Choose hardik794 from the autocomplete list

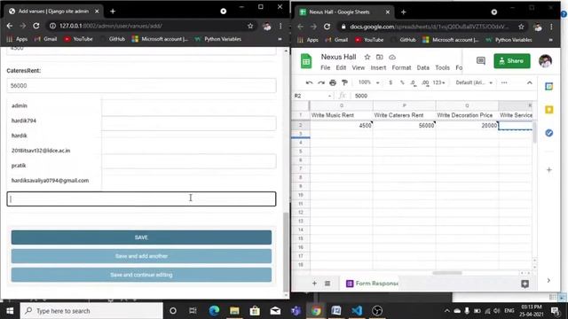(54, 121)
